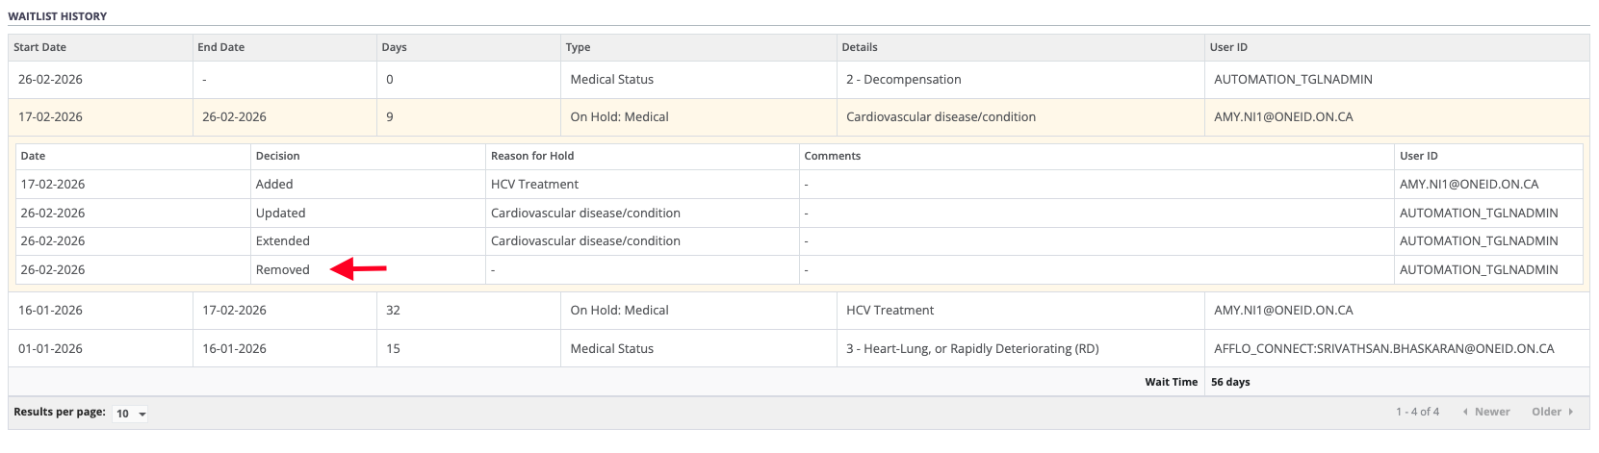Collapse the Cardiovascular disease/condition On Hold row
Screen dimensions: 1599x453
click(x=940, y=117)
